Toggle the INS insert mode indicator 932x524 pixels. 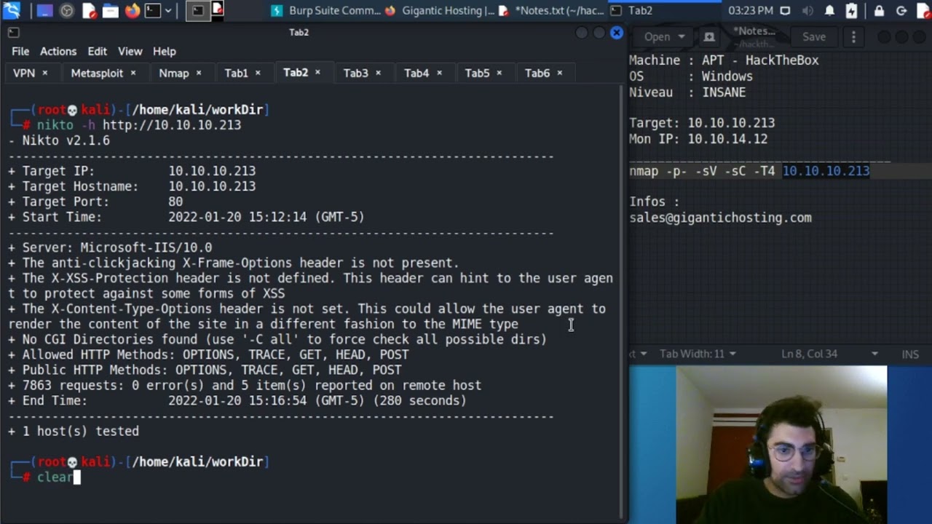(910, 354)
